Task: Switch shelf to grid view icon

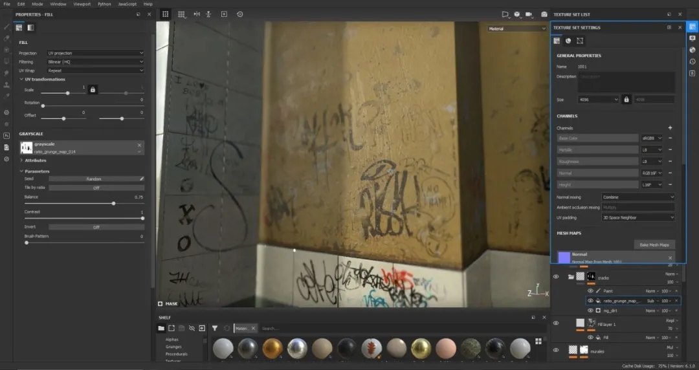Action: pyautogui.click(x=538, y=341)
